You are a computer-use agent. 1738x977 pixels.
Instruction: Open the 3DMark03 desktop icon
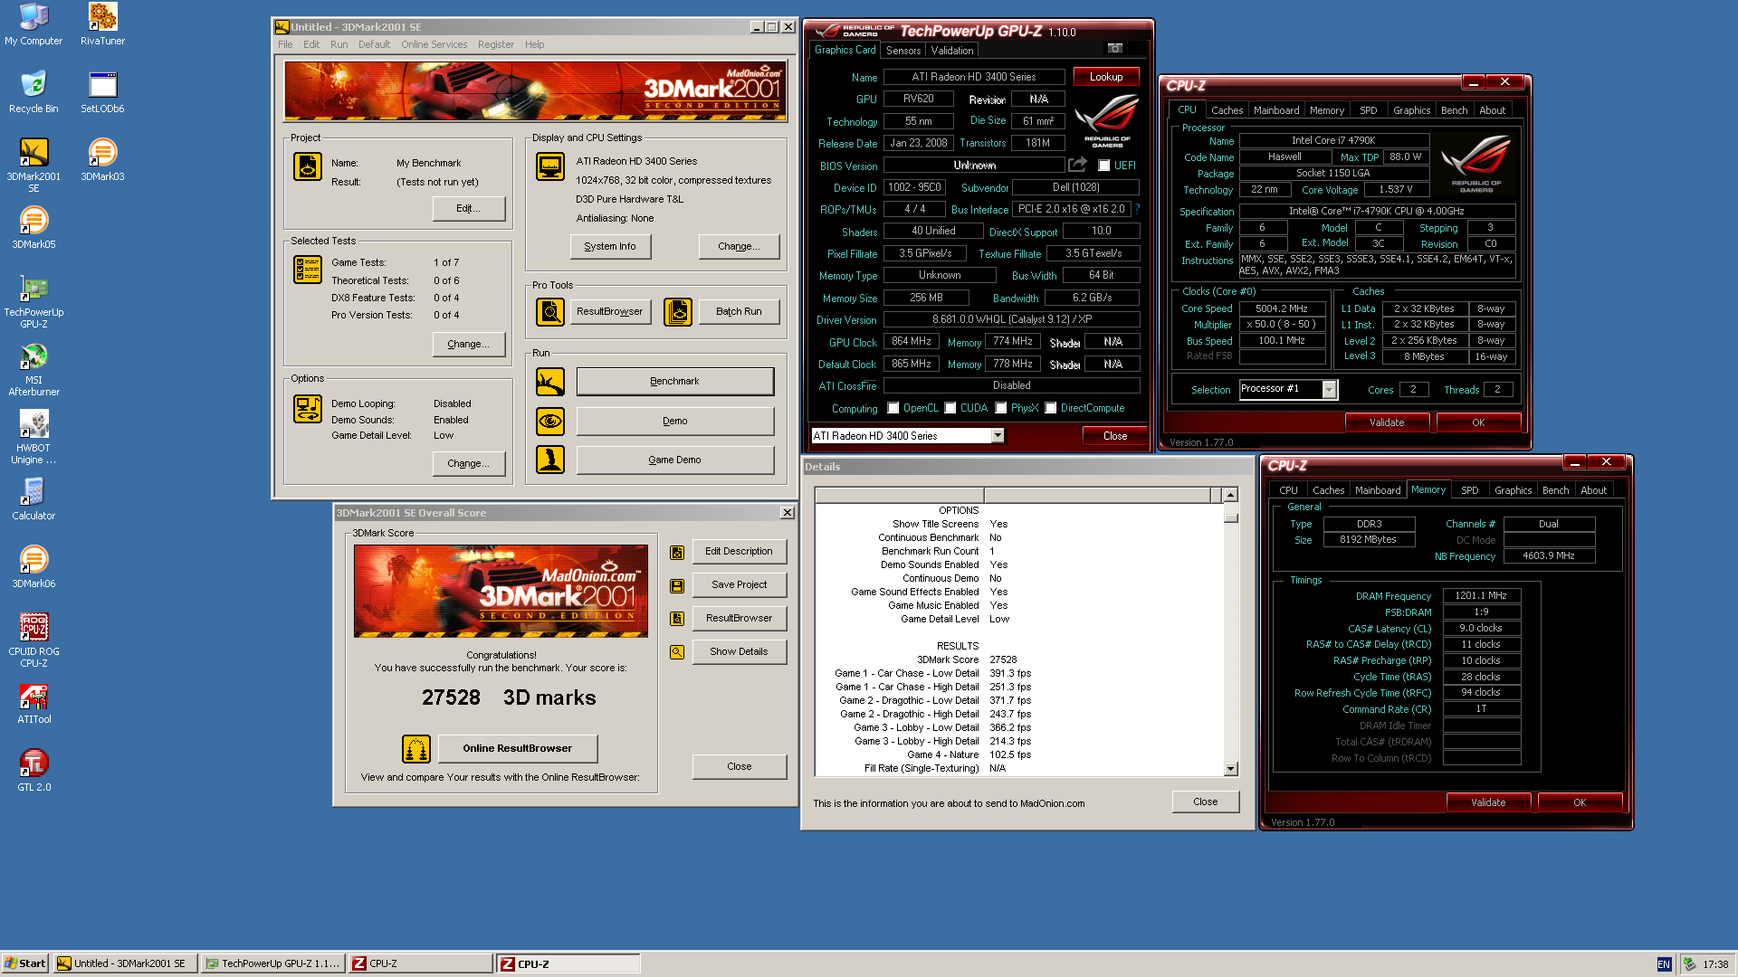[x=102, y=160]
